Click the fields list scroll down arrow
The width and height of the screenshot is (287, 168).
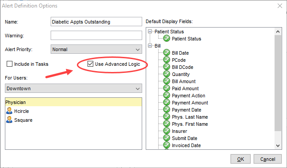click(x=278, y=146)
